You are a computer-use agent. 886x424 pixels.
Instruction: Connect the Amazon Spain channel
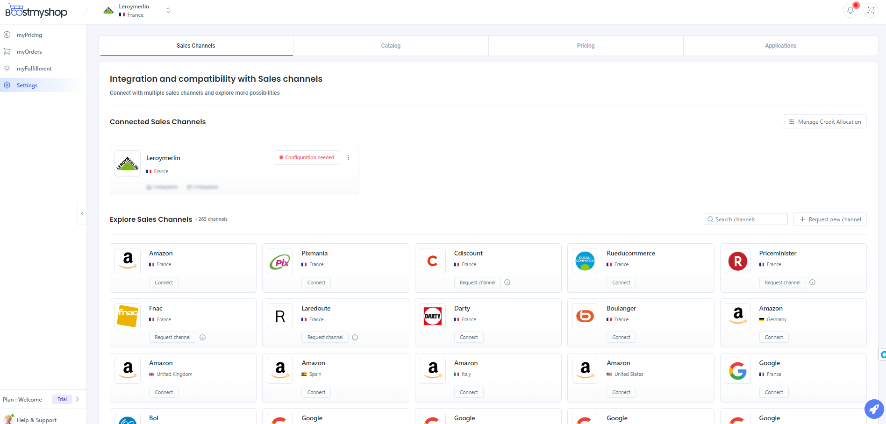(316, 392)
